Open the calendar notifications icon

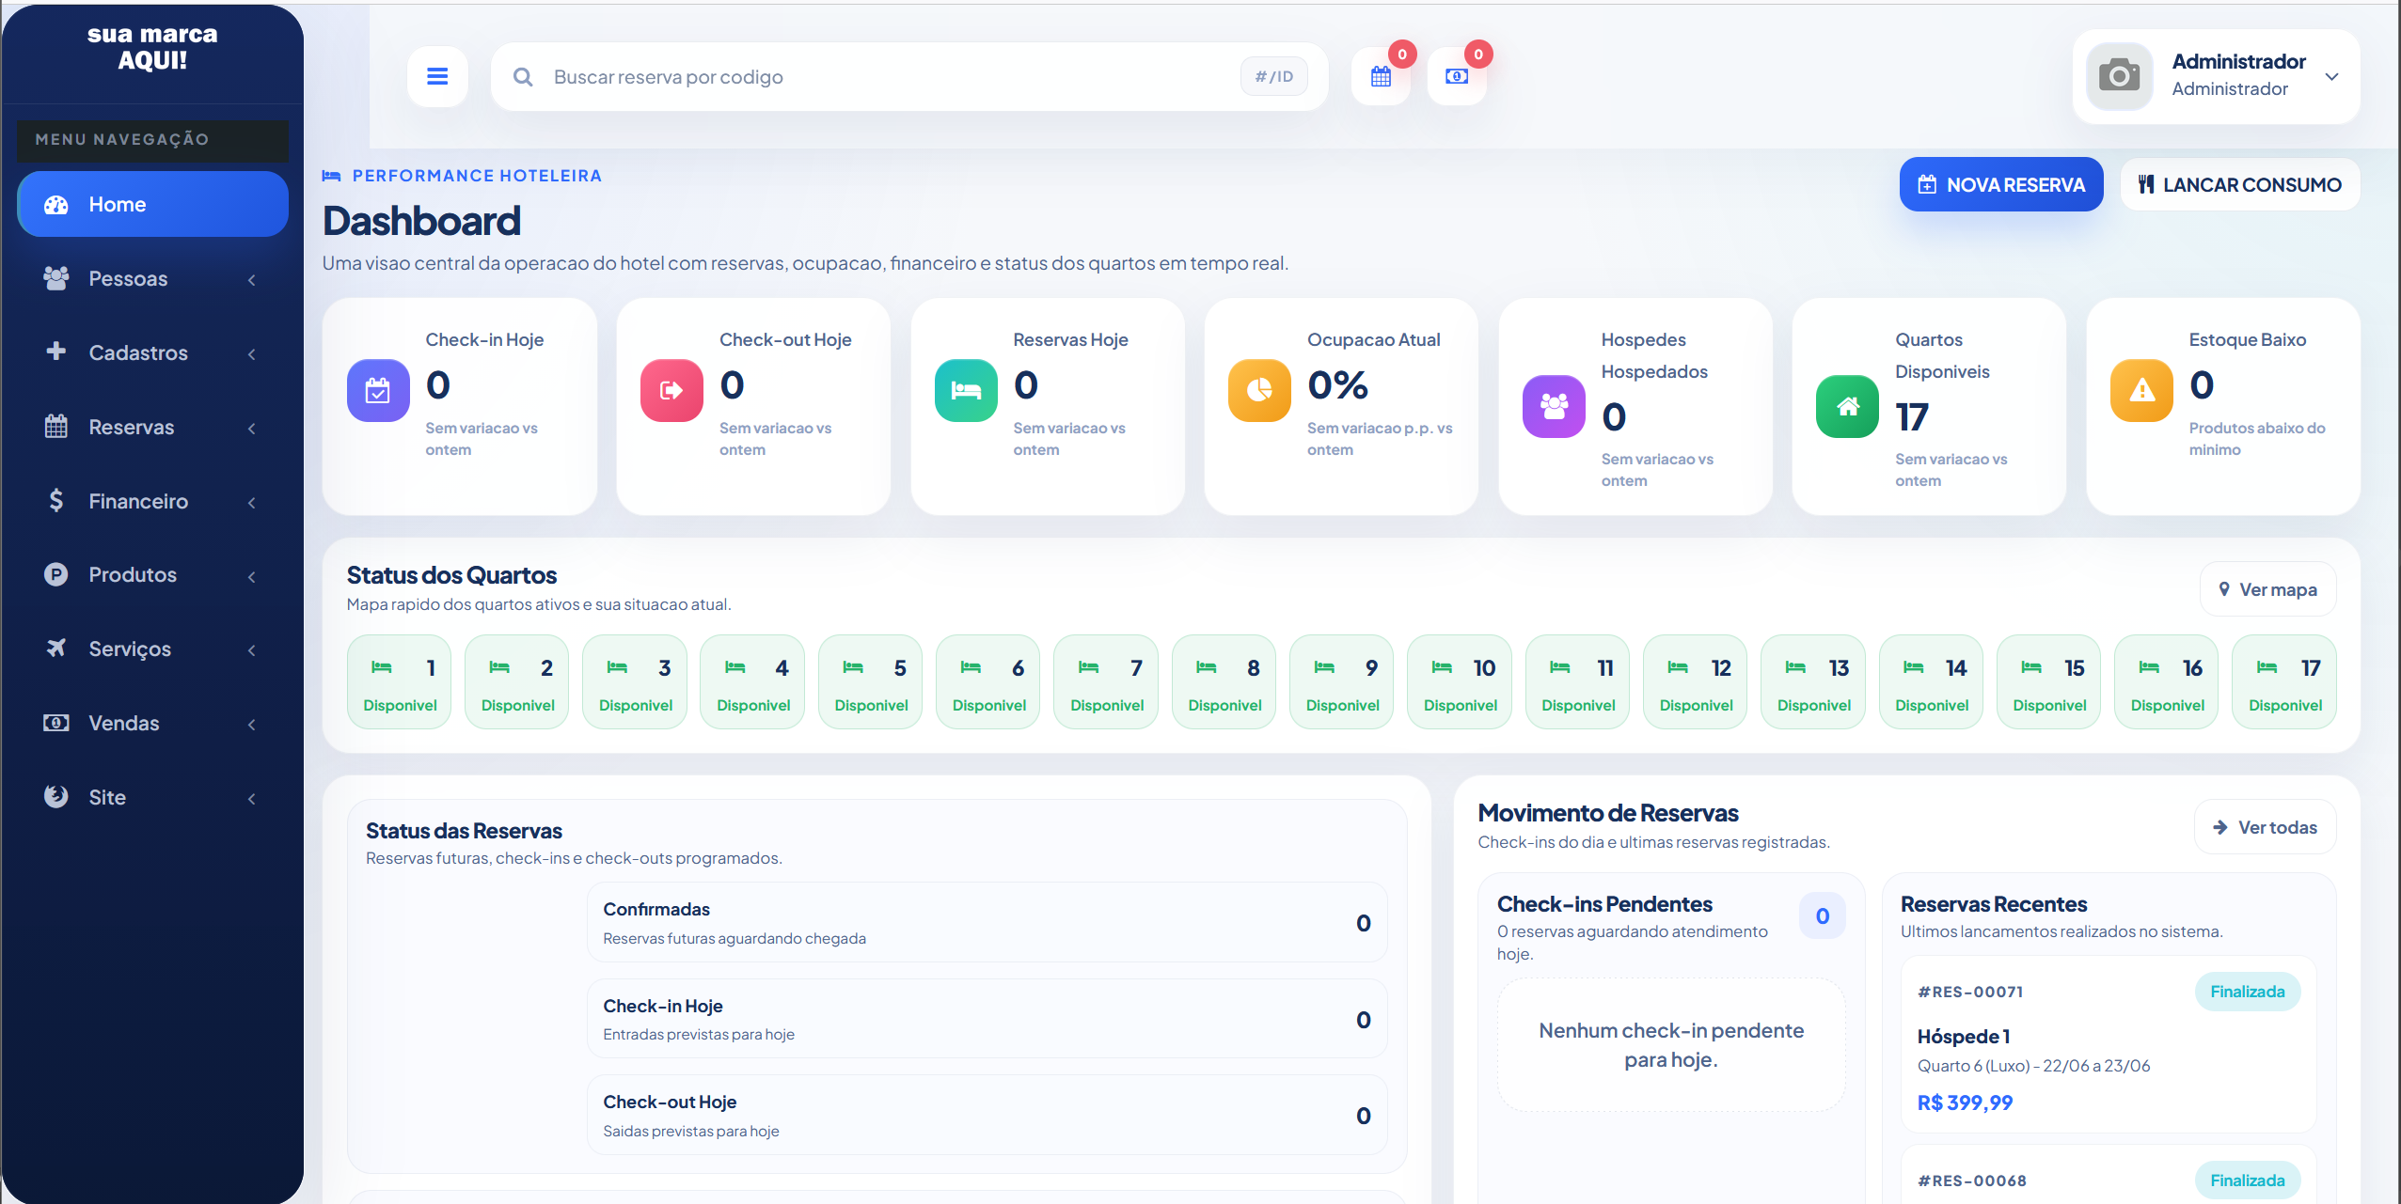(1381, 76)
